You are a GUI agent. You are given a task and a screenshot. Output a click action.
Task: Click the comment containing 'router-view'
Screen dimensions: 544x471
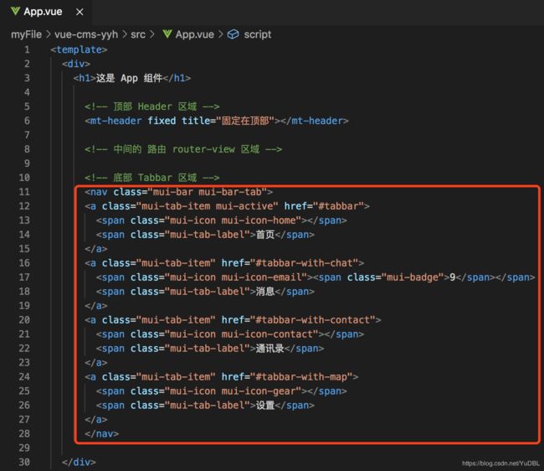[x=183, y=149]
